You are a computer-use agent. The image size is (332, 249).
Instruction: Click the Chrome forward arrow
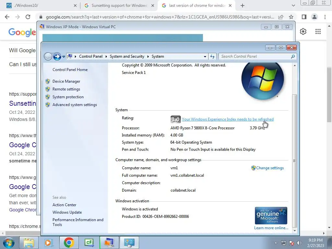coord(18,17)
